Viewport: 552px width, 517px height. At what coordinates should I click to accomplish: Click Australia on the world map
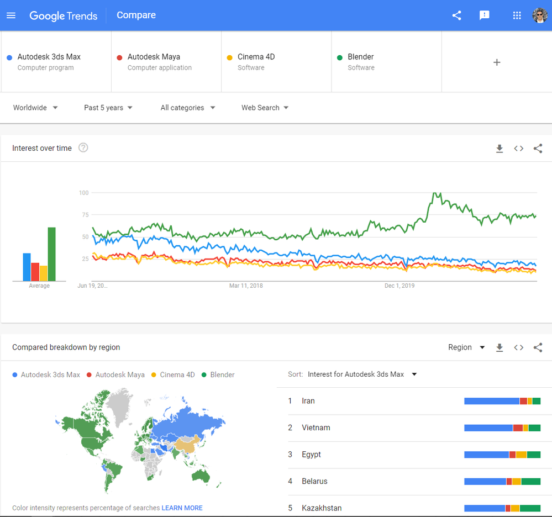coord(201,476)
